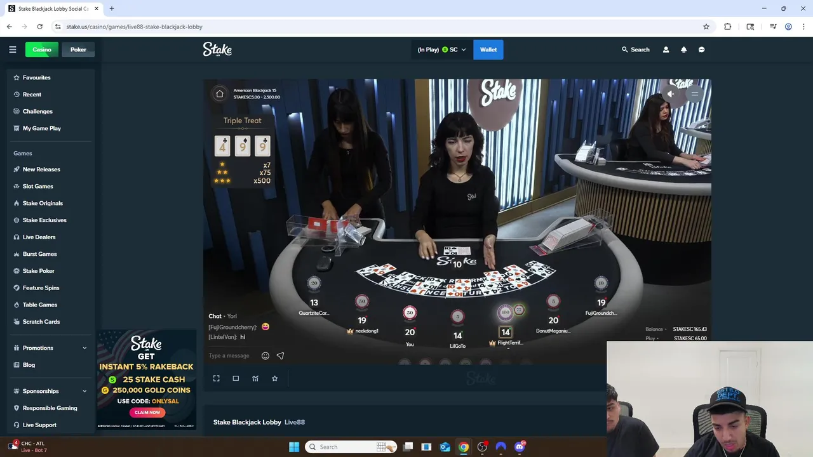
Task: Open the Wallet
Action: click(488, 50)
